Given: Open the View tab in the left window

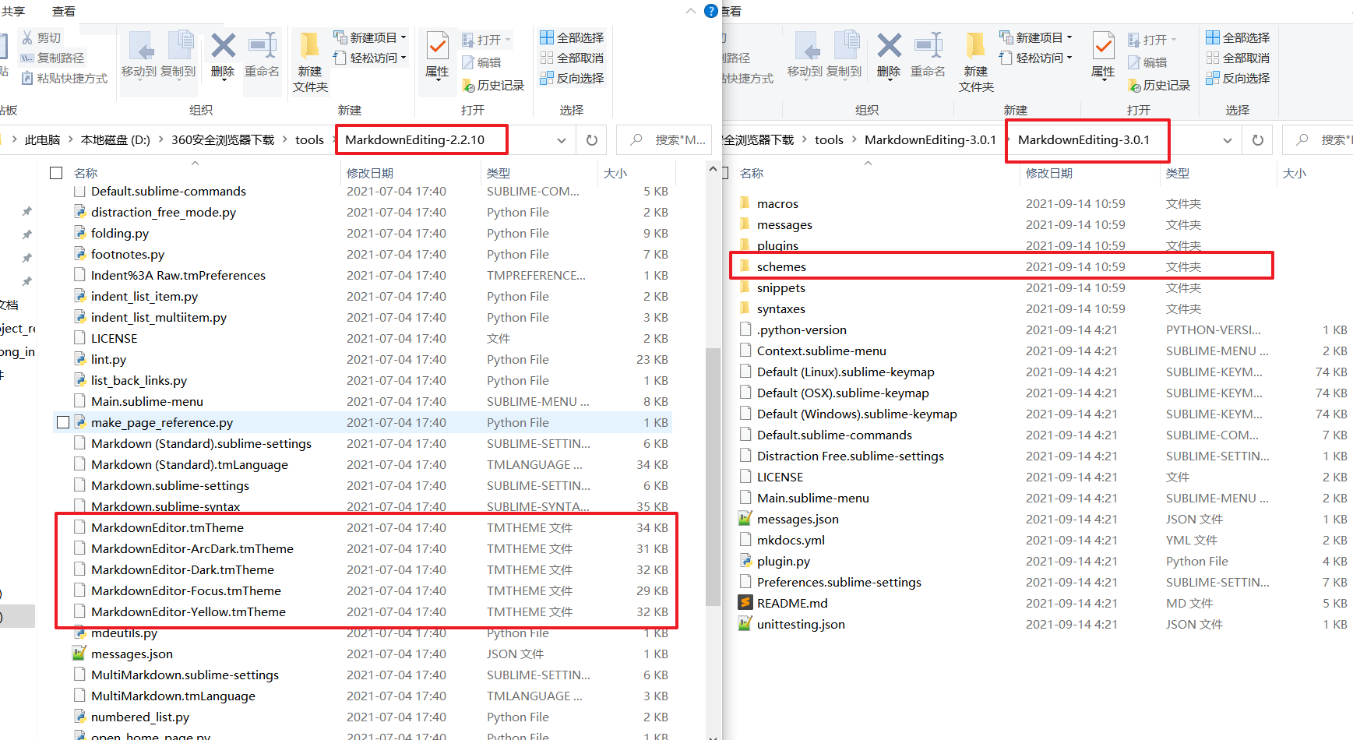Looking at the screenshot, I should tap(64, 11).
